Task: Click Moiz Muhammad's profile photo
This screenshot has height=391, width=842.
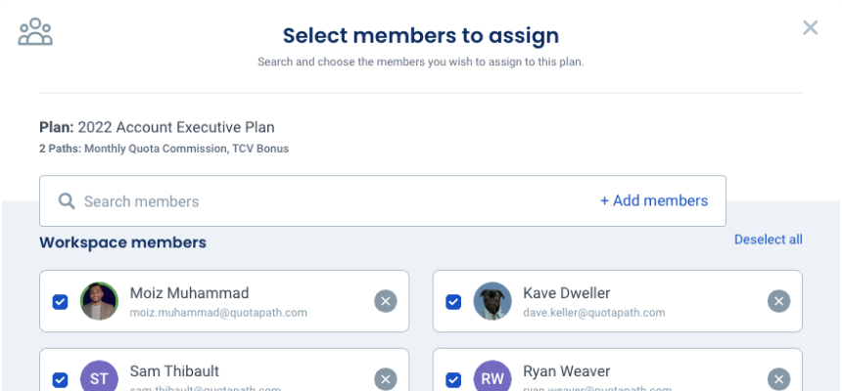Action: point(99,301)
